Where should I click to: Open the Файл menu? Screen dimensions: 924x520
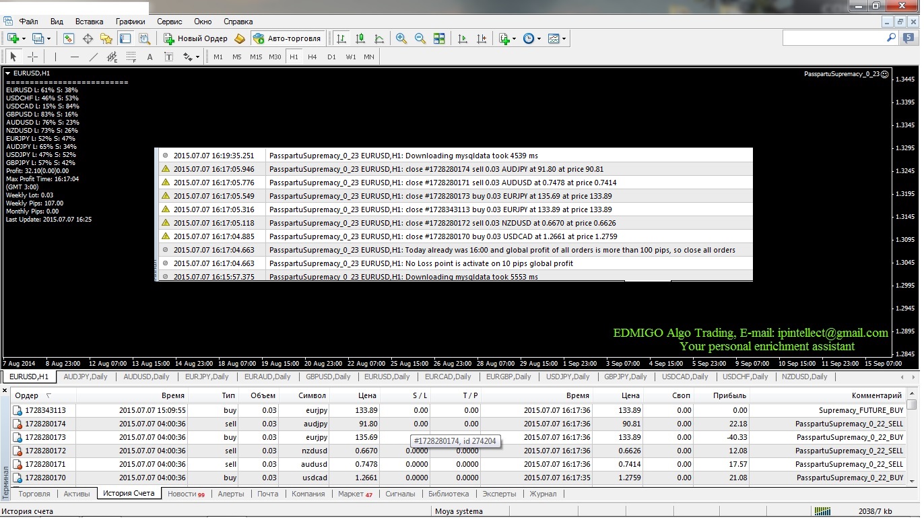[28, 22]
